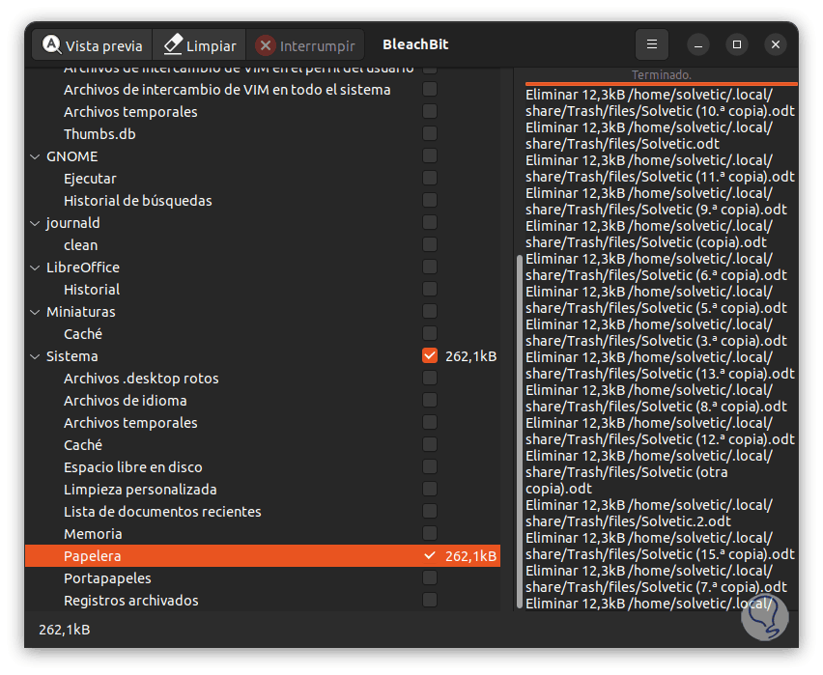Screen dimensions: 823x675
Task: Uncheck the Papelera checkmark
Action: pos(429,556)
